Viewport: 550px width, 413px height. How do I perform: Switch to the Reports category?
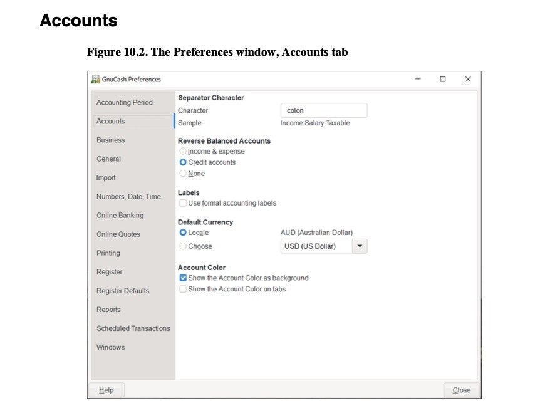pos(109,309)
